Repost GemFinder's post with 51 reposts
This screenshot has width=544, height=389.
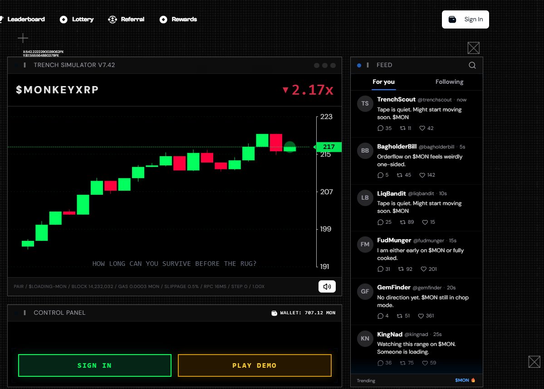[403, 316]
